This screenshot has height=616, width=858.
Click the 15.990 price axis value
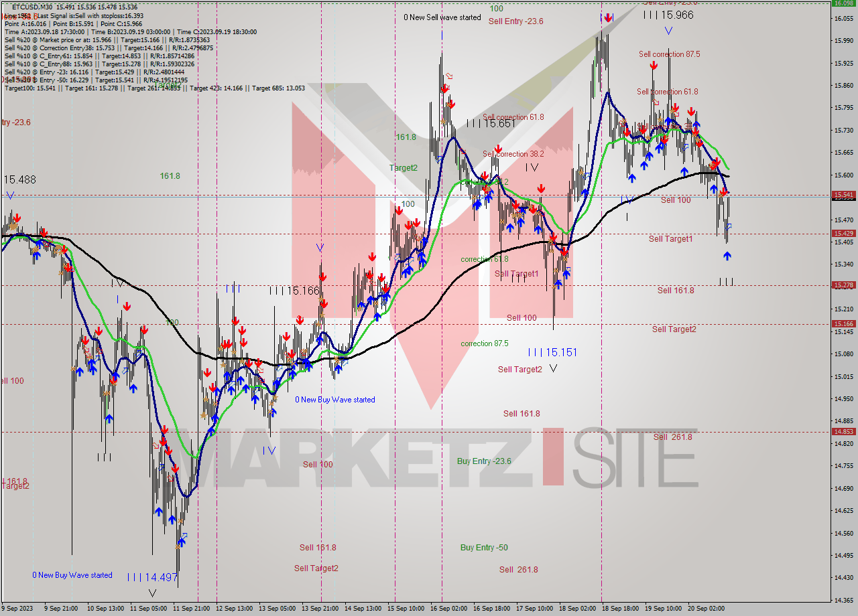843,41
